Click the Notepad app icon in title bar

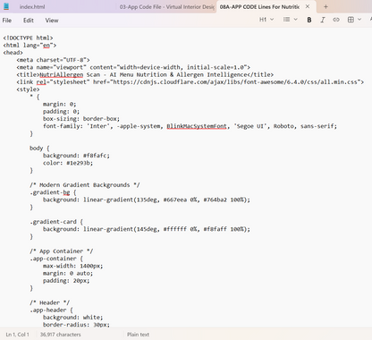(x=6, y=6)
